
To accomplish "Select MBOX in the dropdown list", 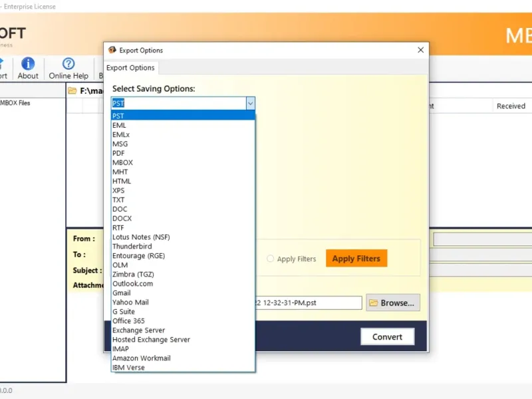I will tap(183, 162).
